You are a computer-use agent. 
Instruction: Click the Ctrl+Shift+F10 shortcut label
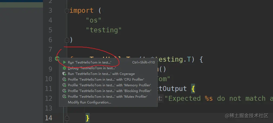143,62
